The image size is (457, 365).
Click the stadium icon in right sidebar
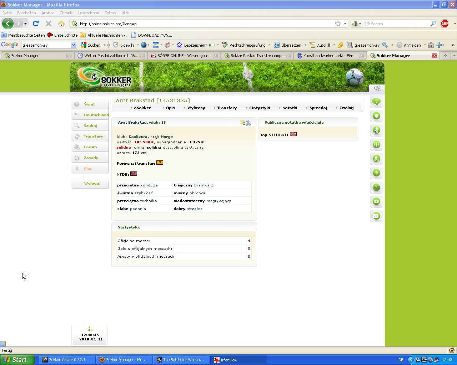(376, 187)
